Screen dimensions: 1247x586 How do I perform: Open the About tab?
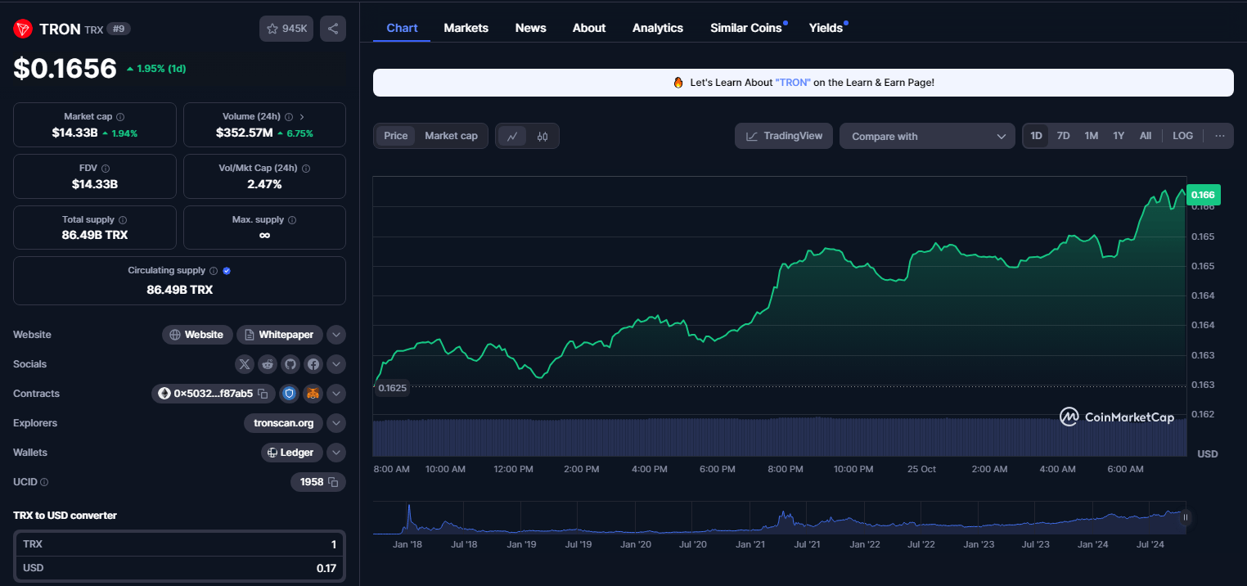(x=589, y=28)
